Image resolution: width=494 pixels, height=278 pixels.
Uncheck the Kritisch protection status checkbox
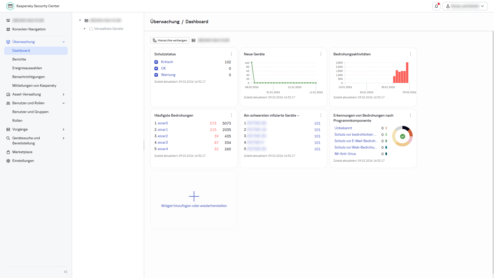156,62
